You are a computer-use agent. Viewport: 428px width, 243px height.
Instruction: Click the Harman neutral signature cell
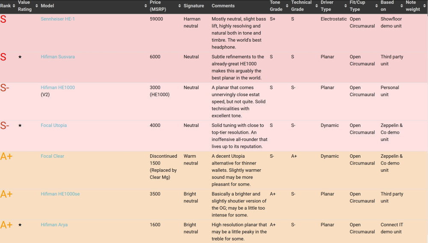[192, 22]
